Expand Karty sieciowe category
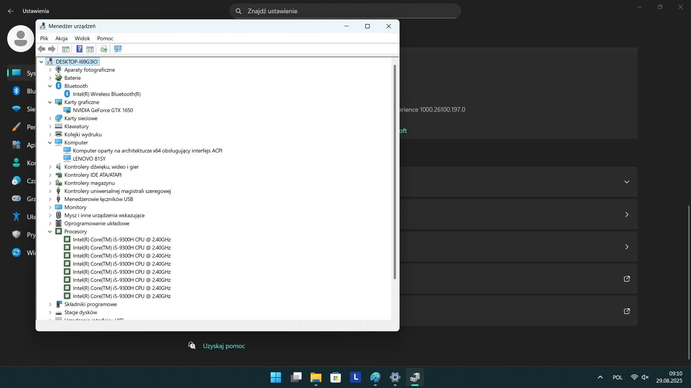The width and height of the screenshot is (691, 388). pos(50,118)
